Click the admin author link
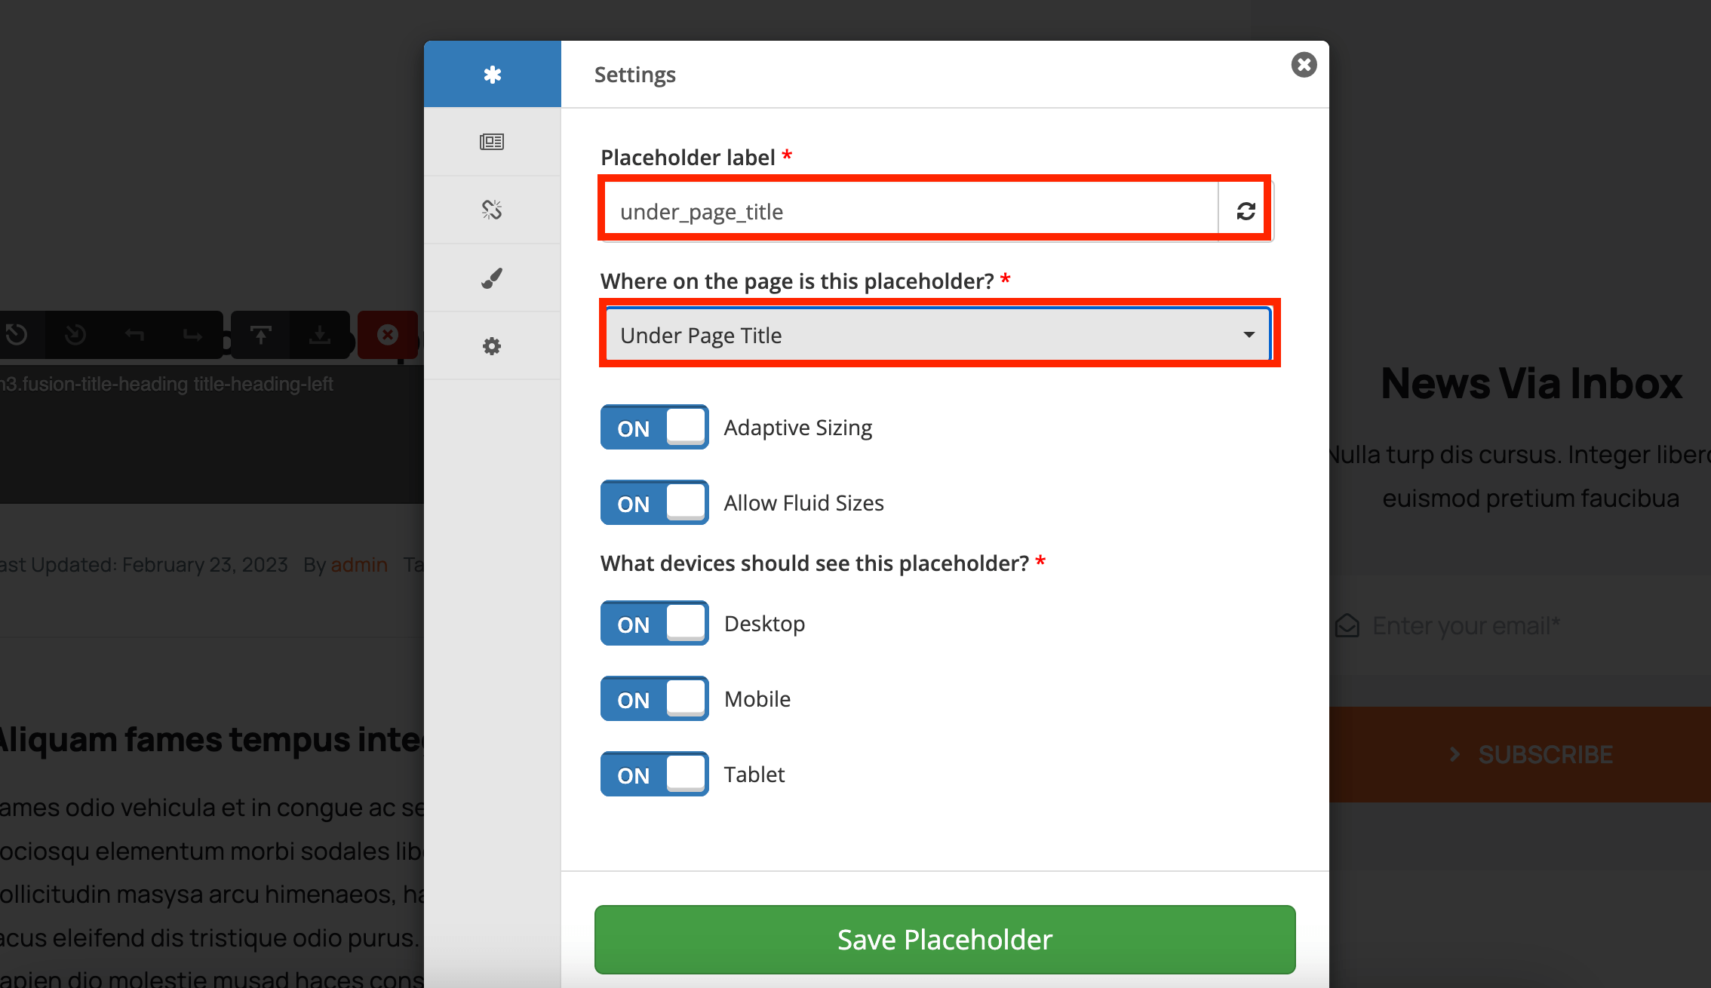The height and width of the screenshot is (988, 1711). 359,565
